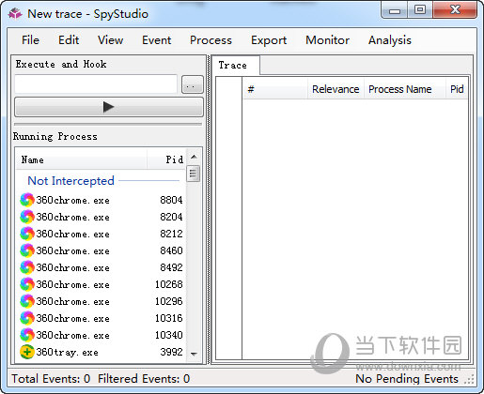Open the Analysis menu
This screenshot has width=484, height=394.
click(390, 40)
